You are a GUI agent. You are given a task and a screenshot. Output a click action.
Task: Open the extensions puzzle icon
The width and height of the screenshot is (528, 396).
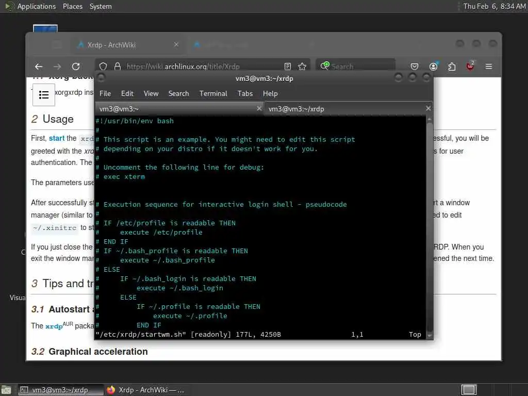click(452, 67)
